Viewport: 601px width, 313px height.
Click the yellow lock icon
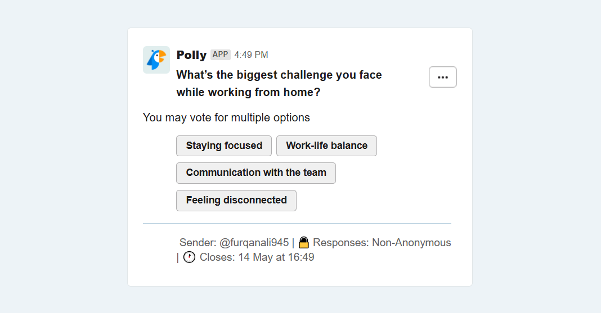click(x=303, y=243)
